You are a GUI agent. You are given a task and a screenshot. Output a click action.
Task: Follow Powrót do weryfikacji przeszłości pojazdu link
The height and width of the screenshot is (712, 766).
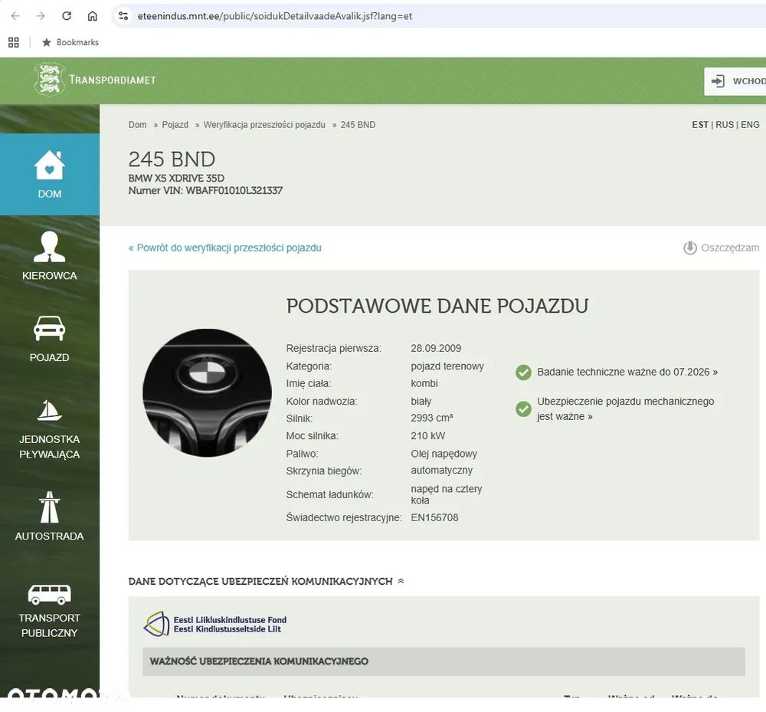(224, 248)
